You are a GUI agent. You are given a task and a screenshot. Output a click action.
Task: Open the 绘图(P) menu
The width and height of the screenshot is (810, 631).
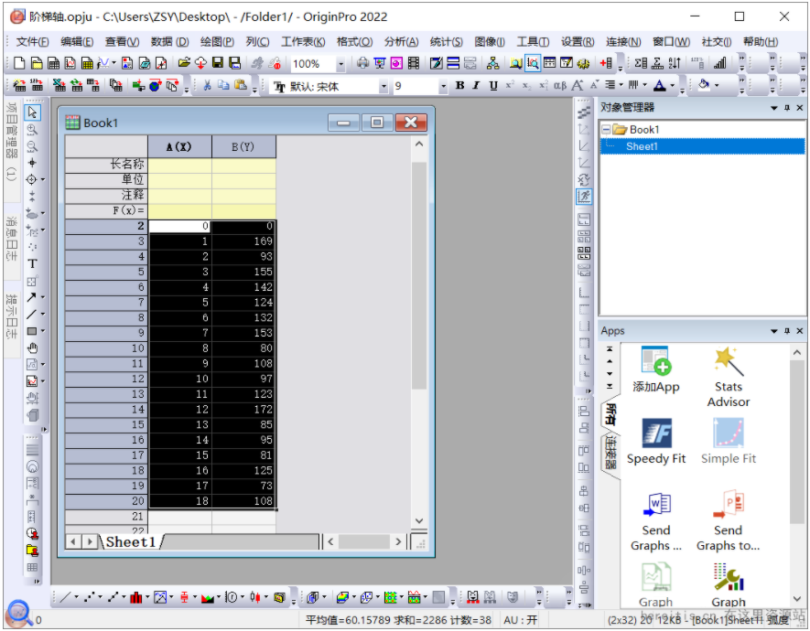(217, 42)
